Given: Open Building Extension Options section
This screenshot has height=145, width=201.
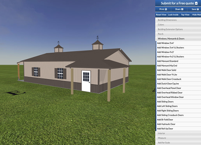Looking at the screenshot, I should coord(178,29).
